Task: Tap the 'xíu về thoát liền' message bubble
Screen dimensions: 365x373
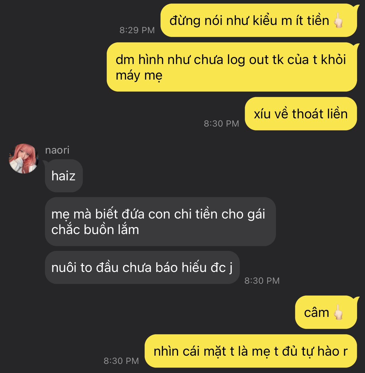Action: click(x=301, y=114)
